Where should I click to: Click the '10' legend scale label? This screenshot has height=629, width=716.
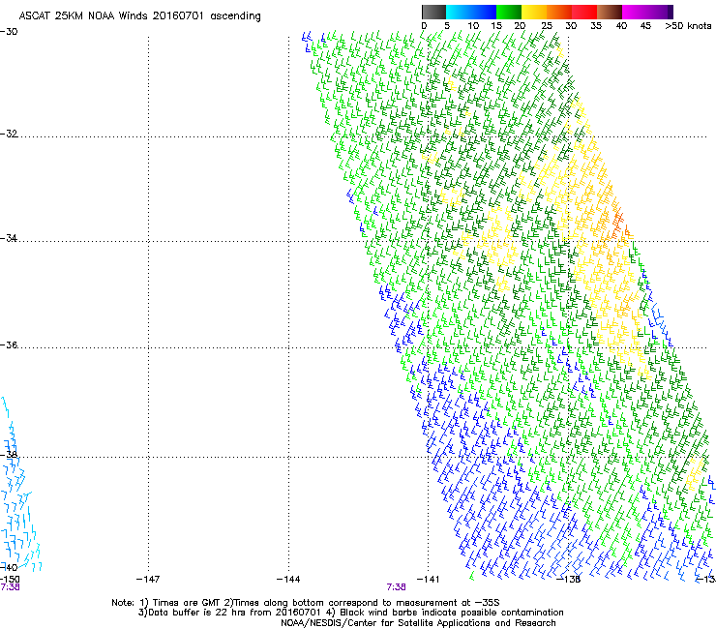tap(473, 25)
